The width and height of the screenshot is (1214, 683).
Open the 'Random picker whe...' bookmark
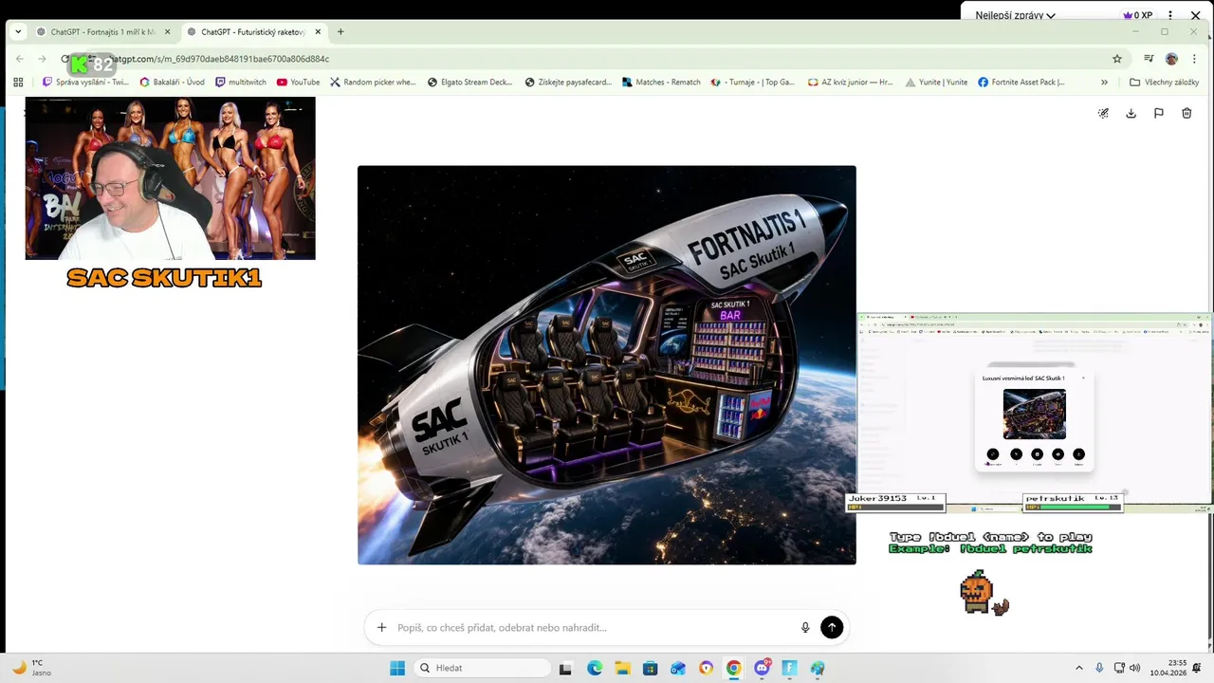373,83
